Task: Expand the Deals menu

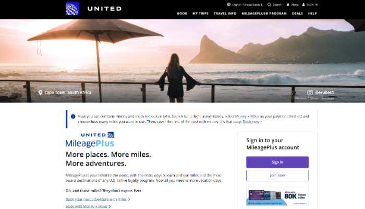Action: [x=297, y=14]
